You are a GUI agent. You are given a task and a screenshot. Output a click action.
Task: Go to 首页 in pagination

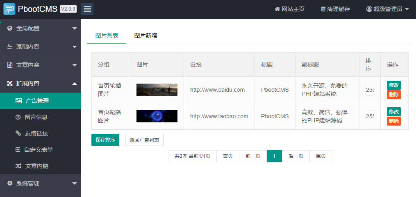[x=228, y=156]
